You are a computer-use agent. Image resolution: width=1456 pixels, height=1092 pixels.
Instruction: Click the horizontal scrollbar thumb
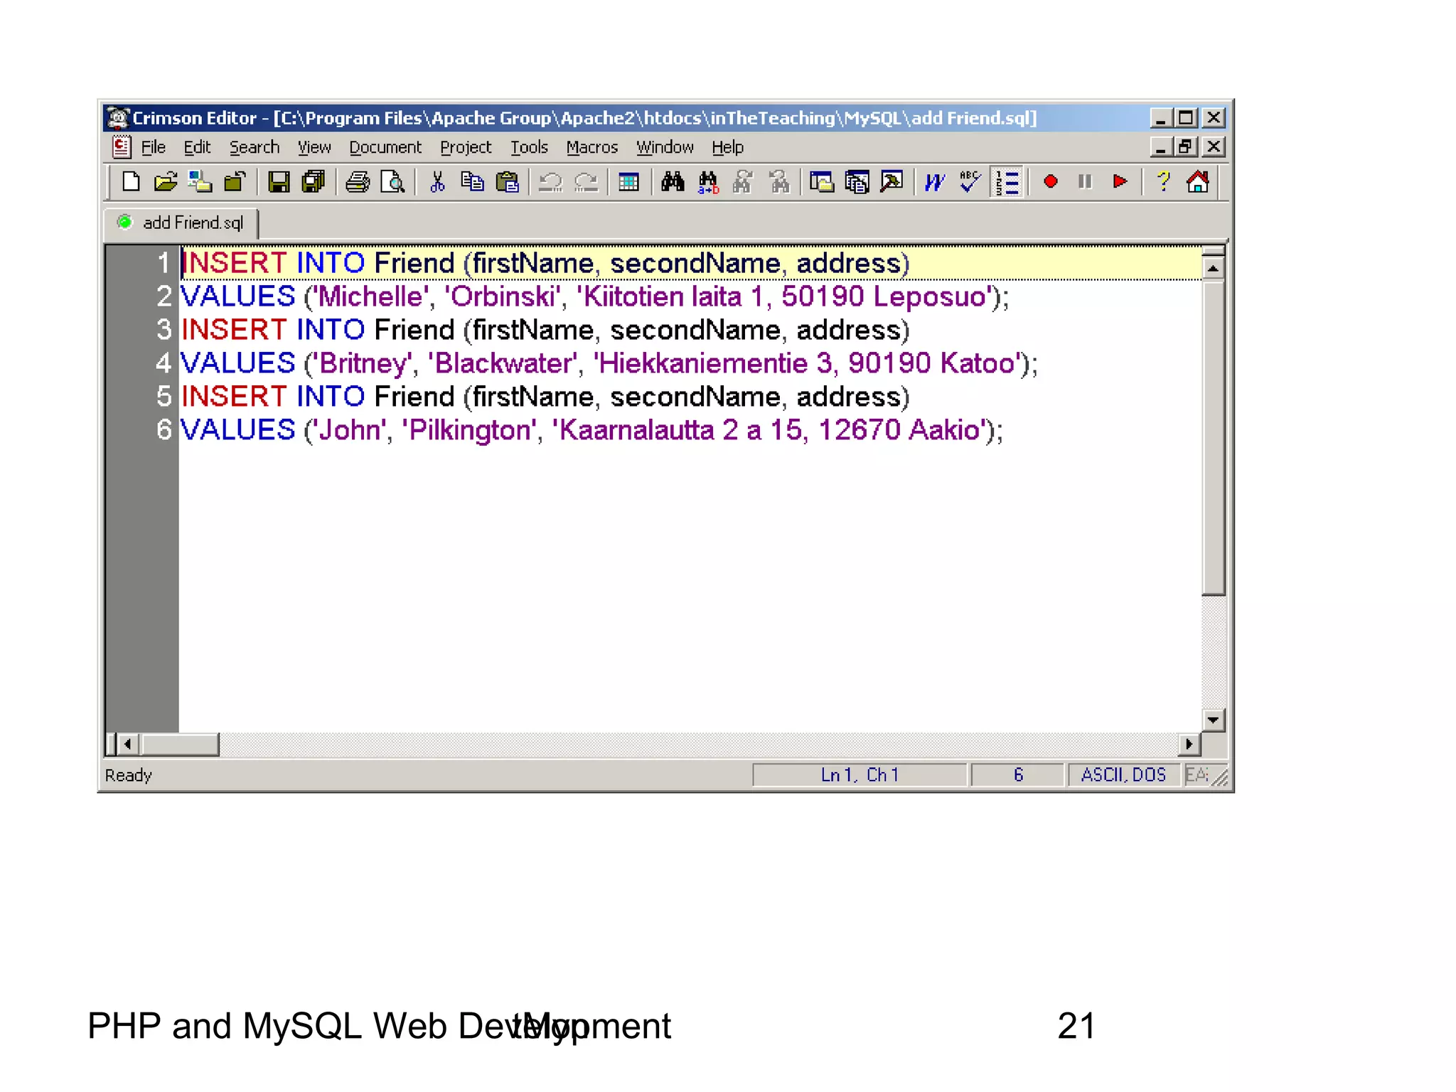click(x=180, y=744)
